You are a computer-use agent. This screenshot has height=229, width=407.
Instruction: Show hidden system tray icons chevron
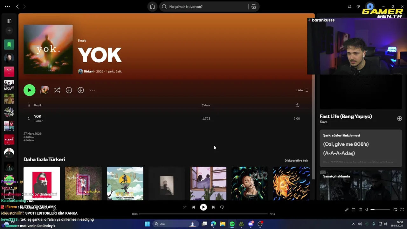coord(353,224)
